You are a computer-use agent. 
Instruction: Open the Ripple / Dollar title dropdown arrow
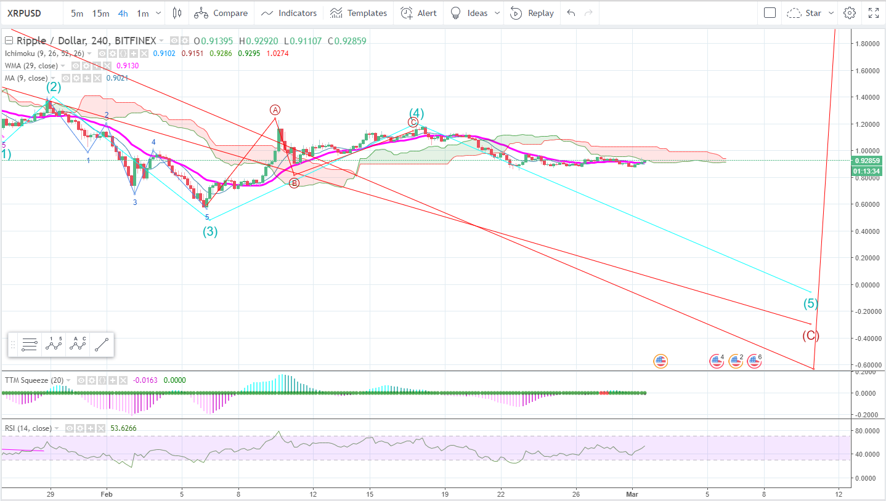pyautogui.click(x=161, y=41)
